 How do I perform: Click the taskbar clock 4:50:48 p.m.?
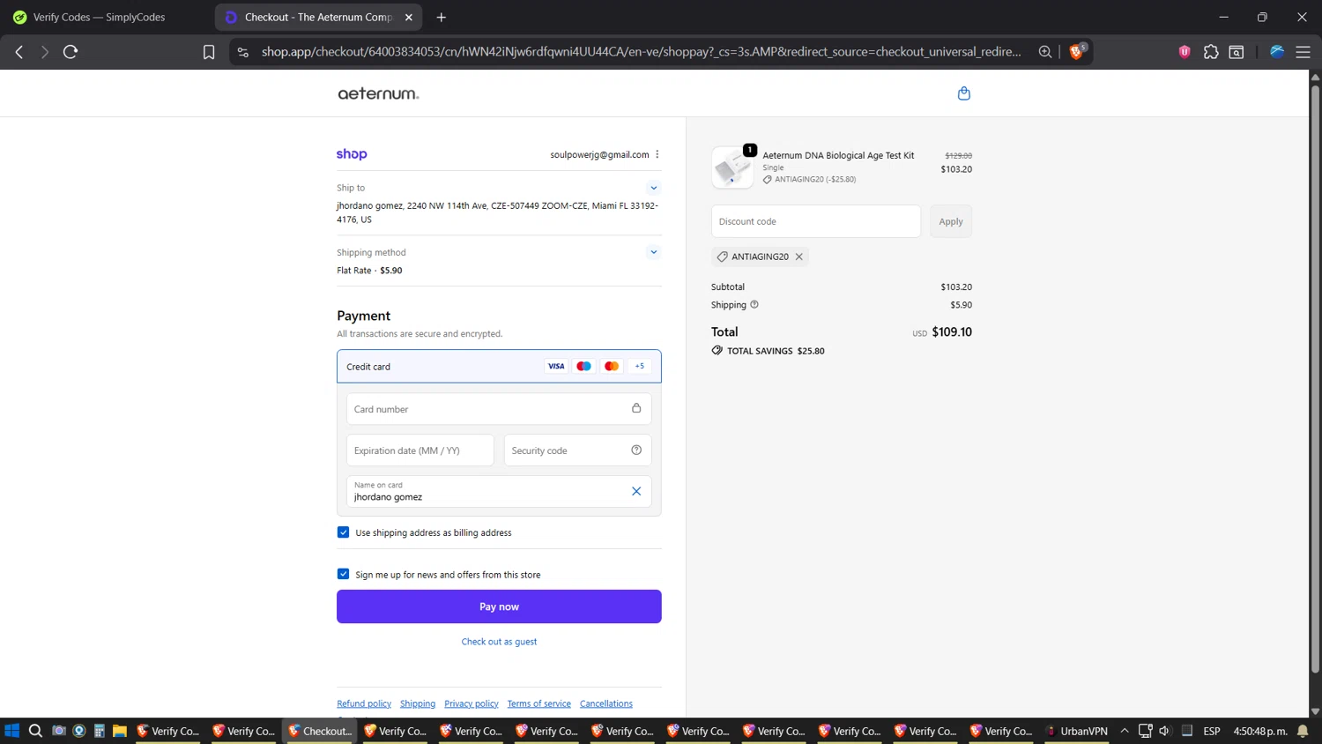(1260, 731)
